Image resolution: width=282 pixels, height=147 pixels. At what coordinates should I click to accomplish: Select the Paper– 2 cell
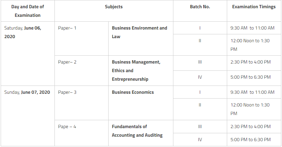82,70
